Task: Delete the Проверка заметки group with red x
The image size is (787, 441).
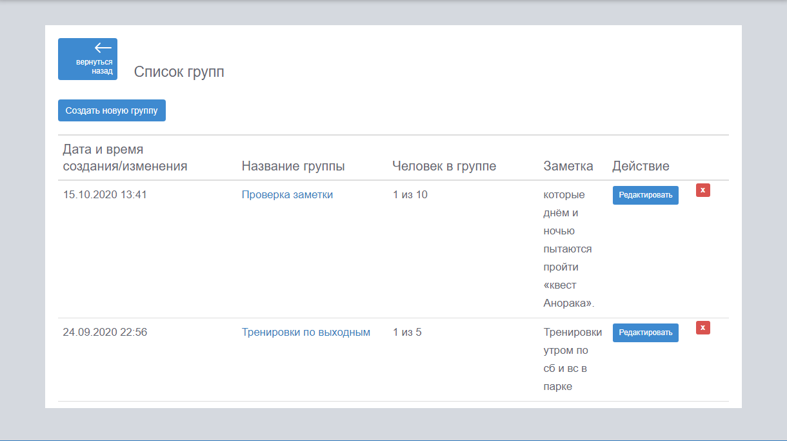Action: click(x=703, y=190)
